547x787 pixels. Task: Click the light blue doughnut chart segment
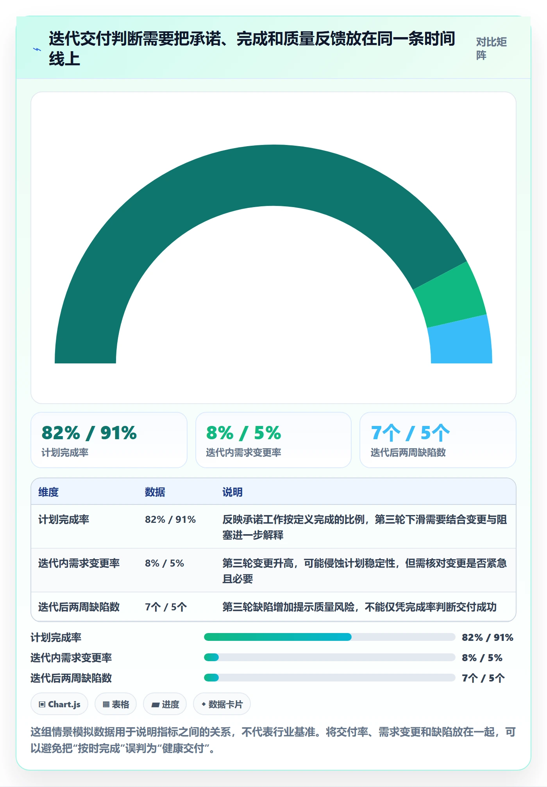[461, 341]
